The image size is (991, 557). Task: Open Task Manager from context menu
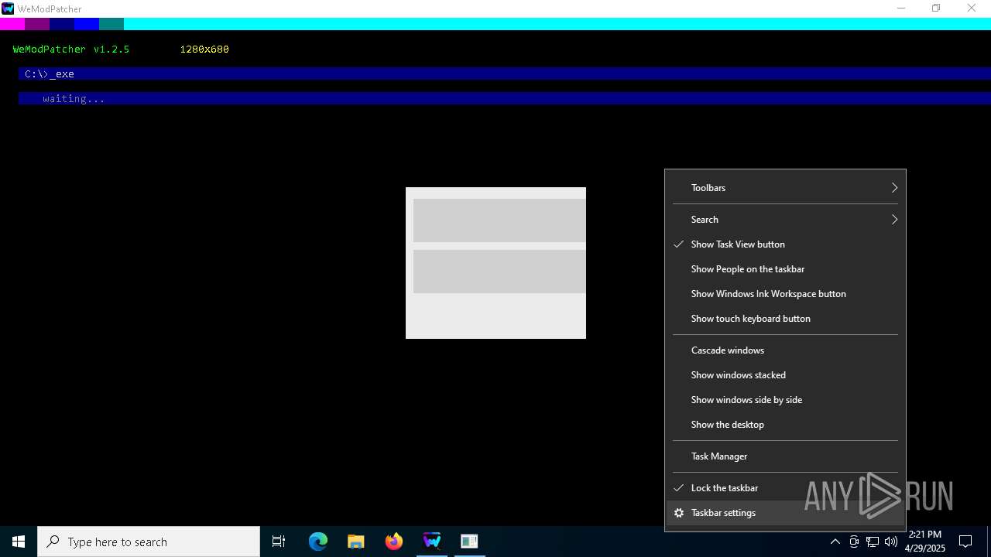(x=785, y=456)
